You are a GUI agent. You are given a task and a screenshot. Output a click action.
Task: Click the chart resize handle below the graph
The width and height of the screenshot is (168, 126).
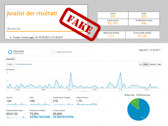84,91
